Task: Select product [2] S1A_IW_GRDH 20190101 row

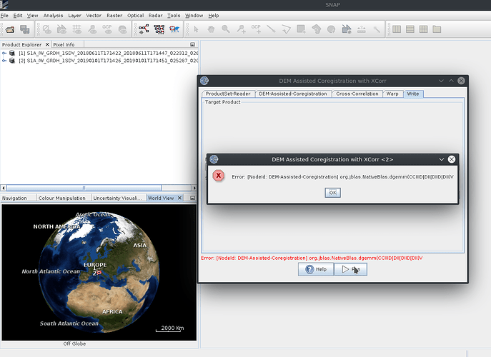Action: tap(108, 61)
